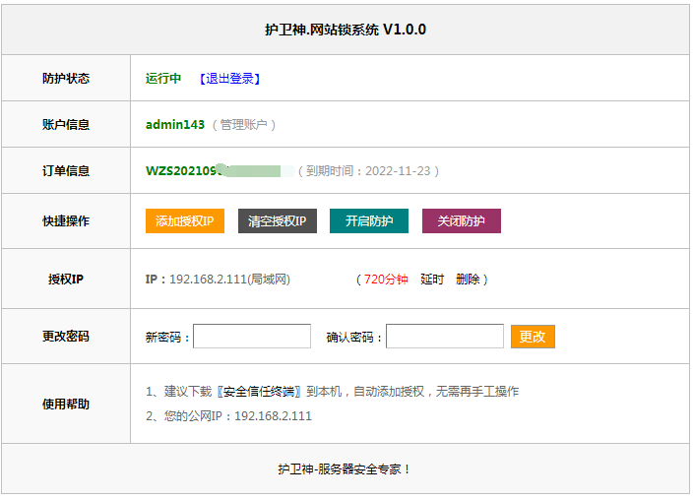Click the 更改密码 row label
The width and height of the screenshot is (693, 499).
[66, 337]
